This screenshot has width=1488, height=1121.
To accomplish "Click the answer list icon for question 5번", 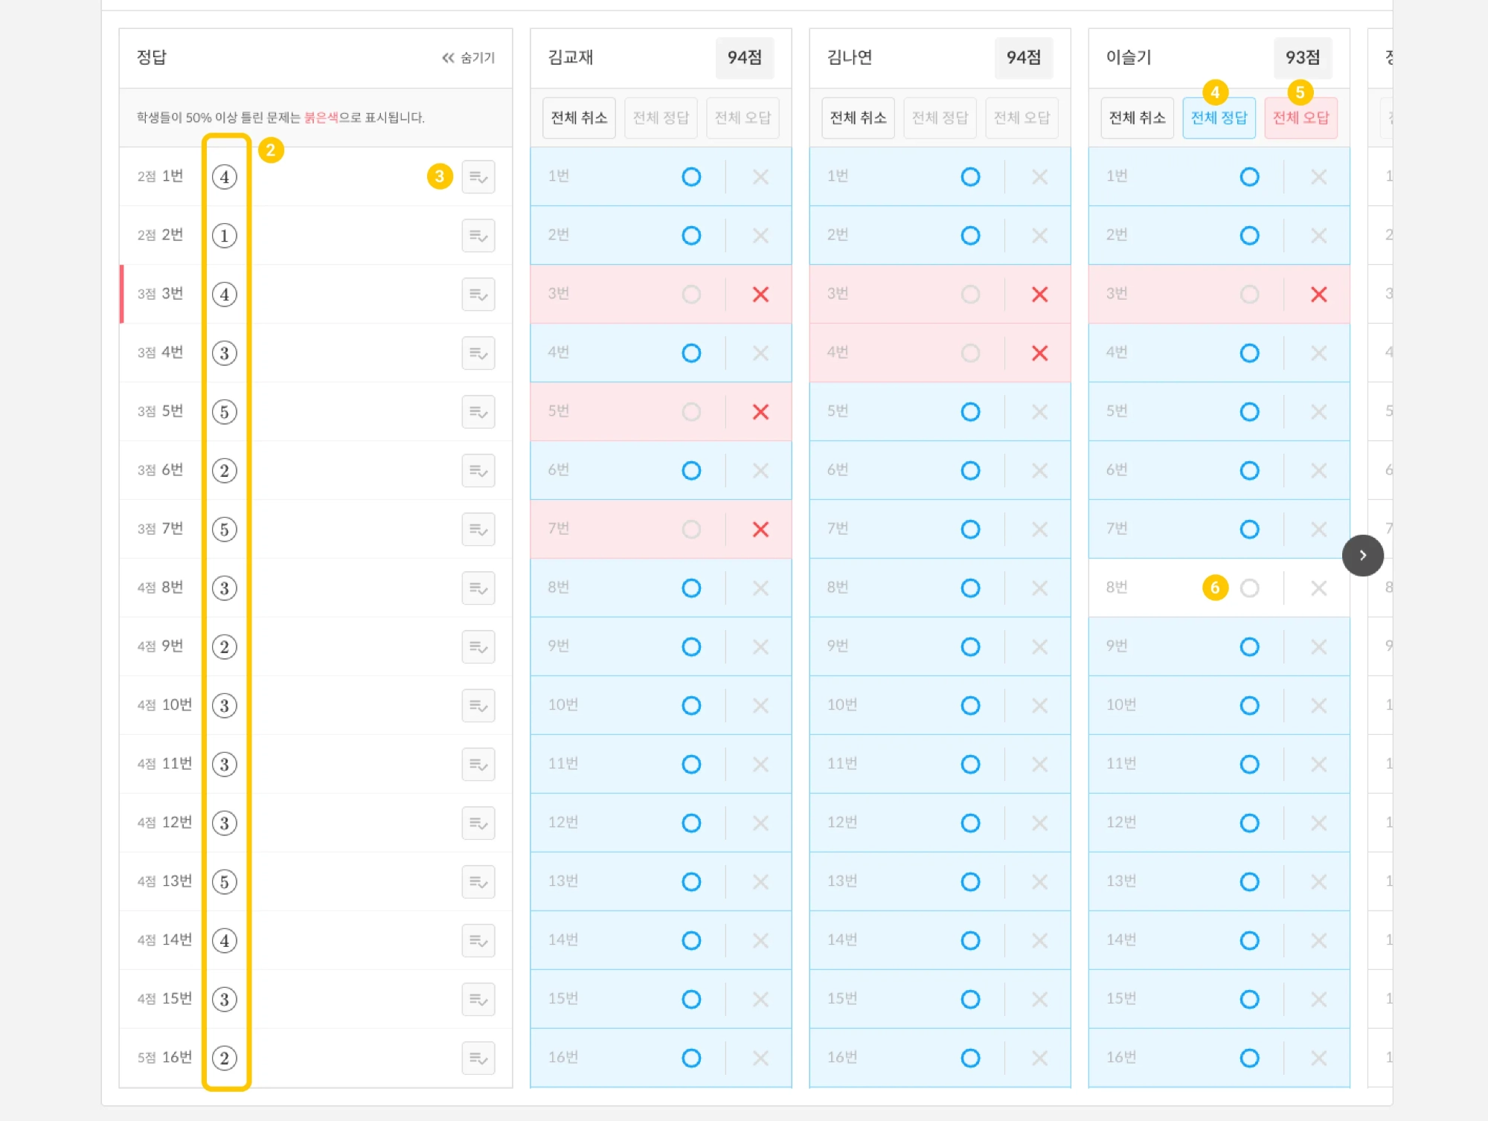I will [x=478, y=412].
